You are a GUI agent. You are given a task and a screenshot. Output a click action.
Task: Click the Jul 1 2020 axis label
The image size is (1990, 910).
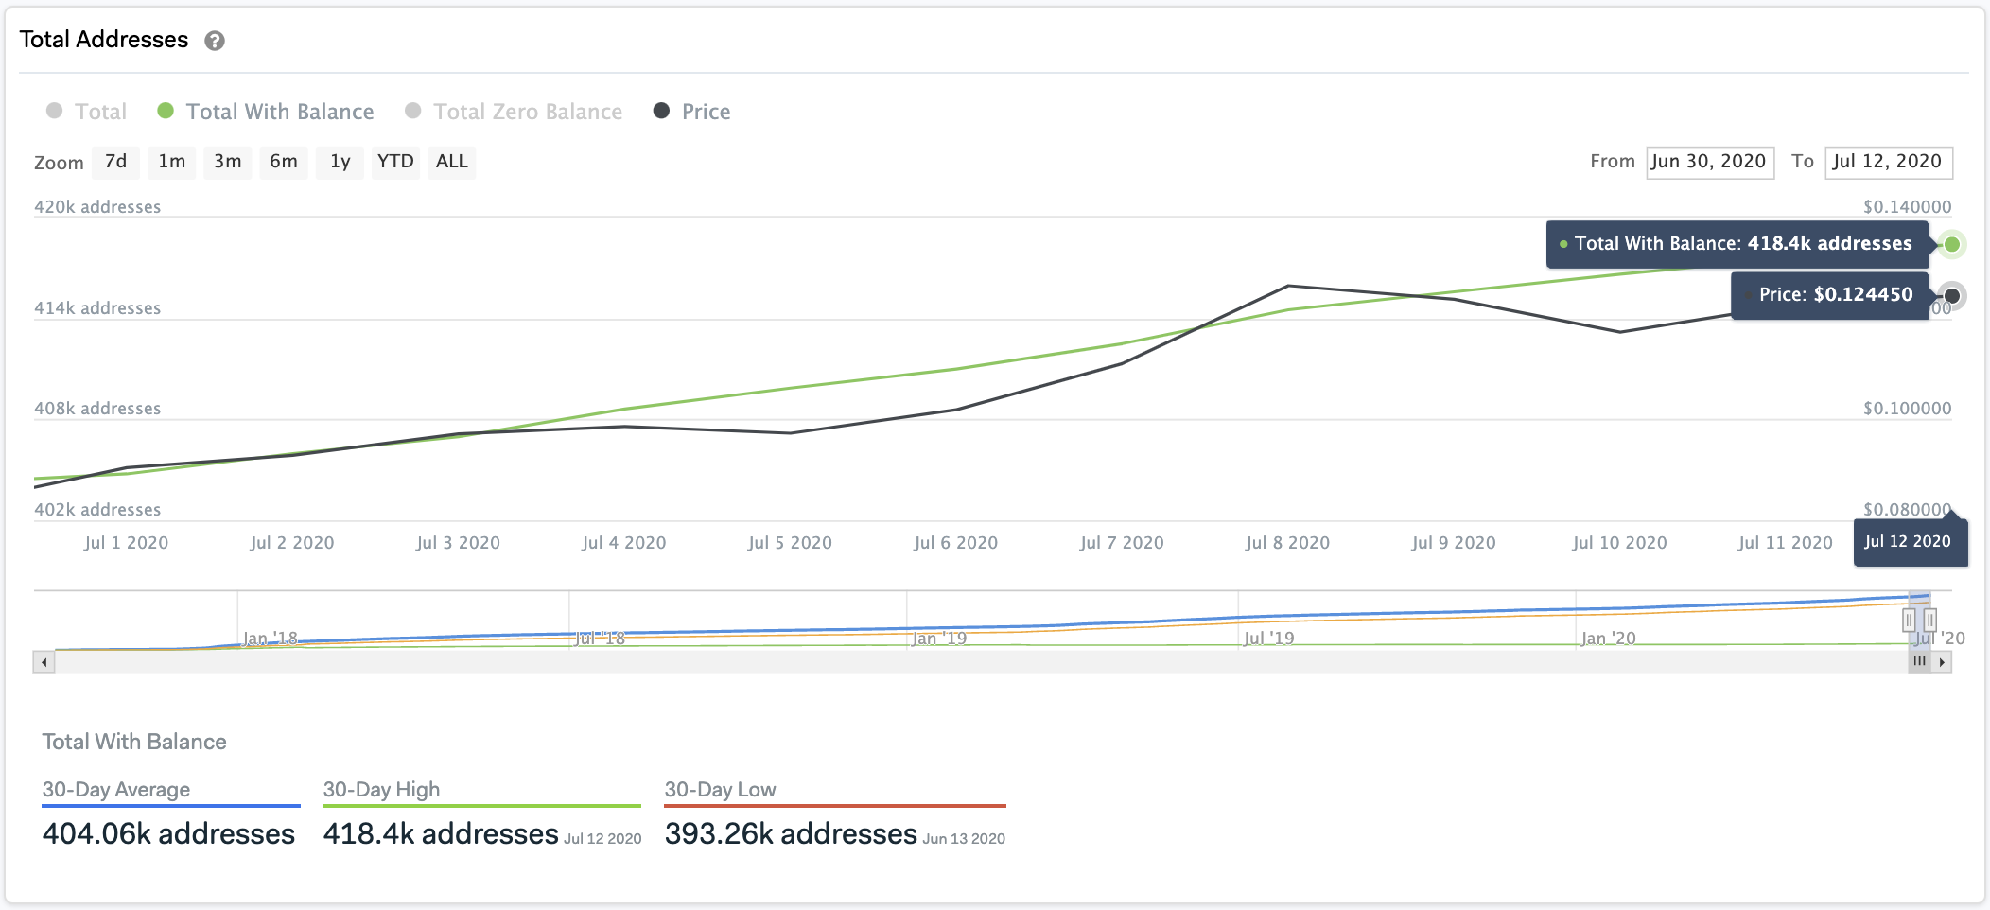pos(126,543)
